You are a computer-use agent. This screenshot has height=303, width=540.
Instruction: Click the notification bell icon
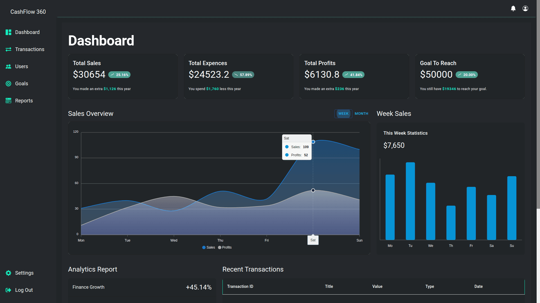click(x=513, y=8)
